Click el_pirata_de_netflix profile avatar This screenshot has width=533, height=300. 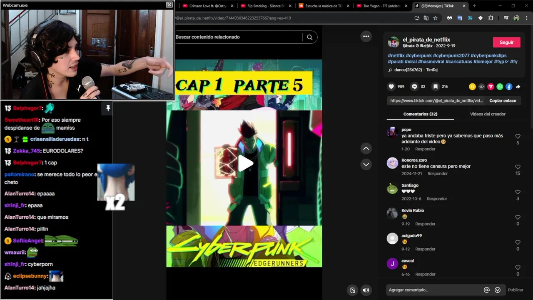tap(394, 42)
